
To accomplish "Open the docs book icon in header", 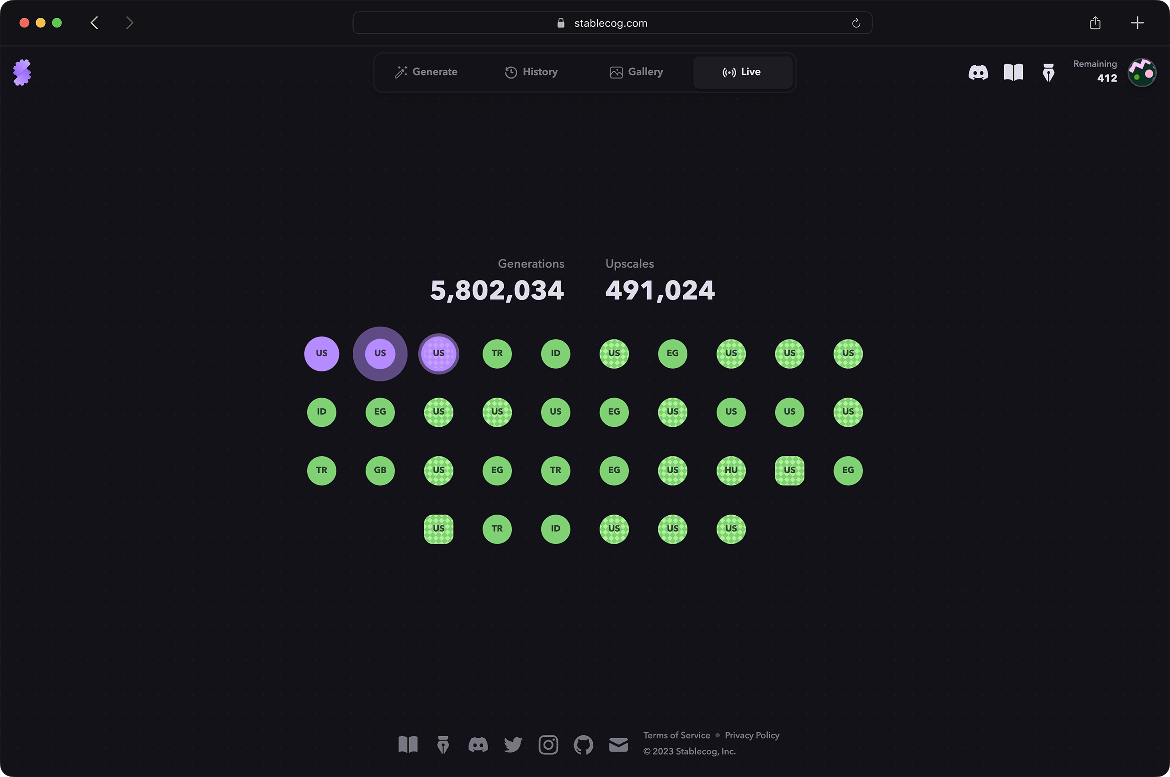I will pos(1013,72).
